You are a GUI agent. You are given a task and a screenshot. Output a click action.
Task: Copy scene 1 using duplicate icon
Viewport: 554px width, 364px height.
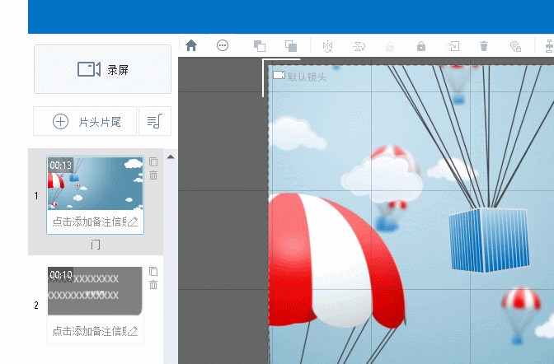tap(153, 162)
